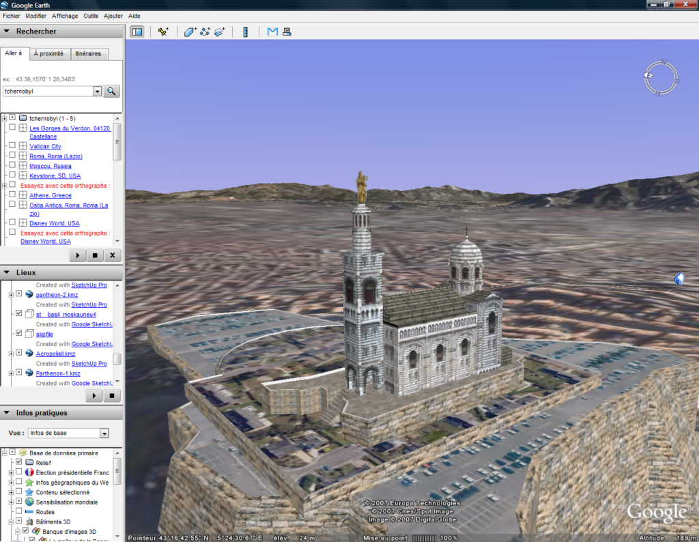
Task: Open the Ostia Antica, Roma result link
Action: 69,210
